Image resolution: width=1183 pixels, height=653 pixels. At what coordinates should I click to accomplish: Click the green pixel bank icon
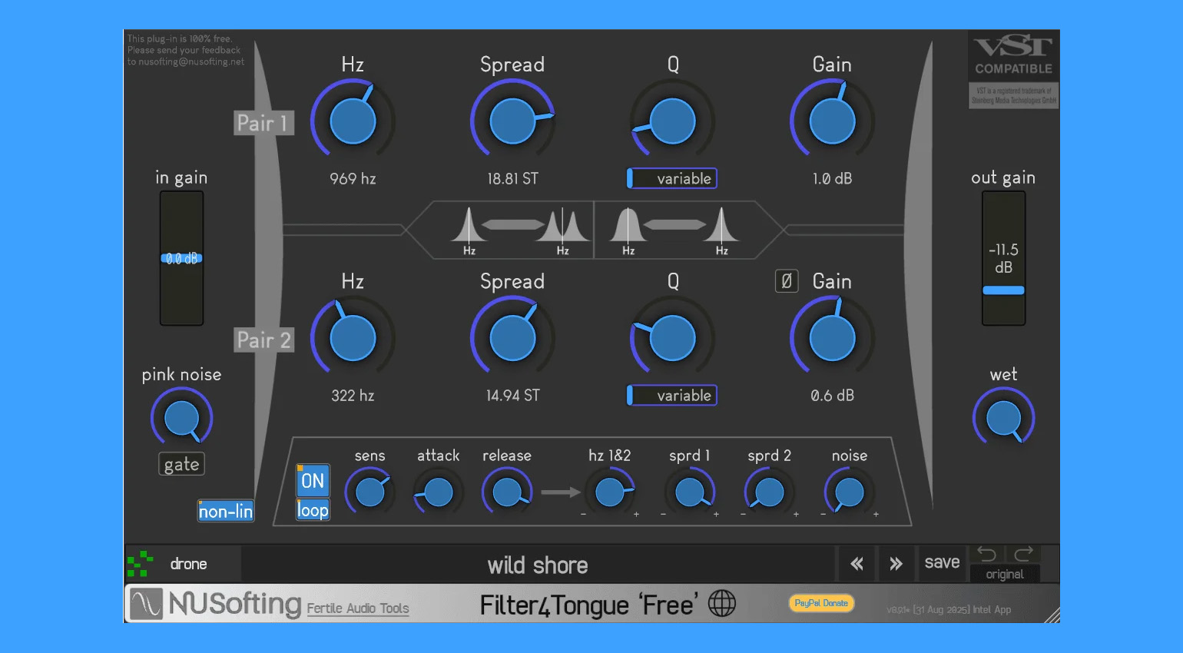tap(140, 565)
